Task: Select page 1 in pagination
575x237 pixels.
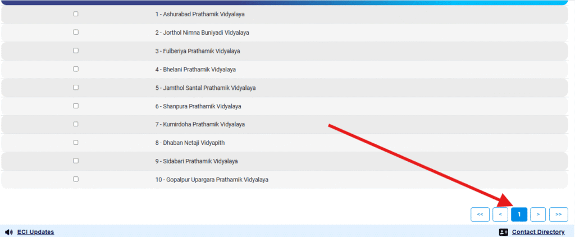Action: (x=519, y=214)
